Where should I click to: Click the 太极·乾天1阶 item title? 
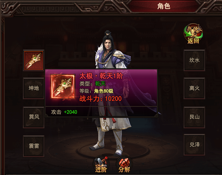point(101,76)
